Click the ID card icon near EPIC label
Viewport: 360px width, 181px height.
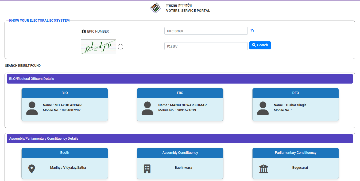pos(84,32)
